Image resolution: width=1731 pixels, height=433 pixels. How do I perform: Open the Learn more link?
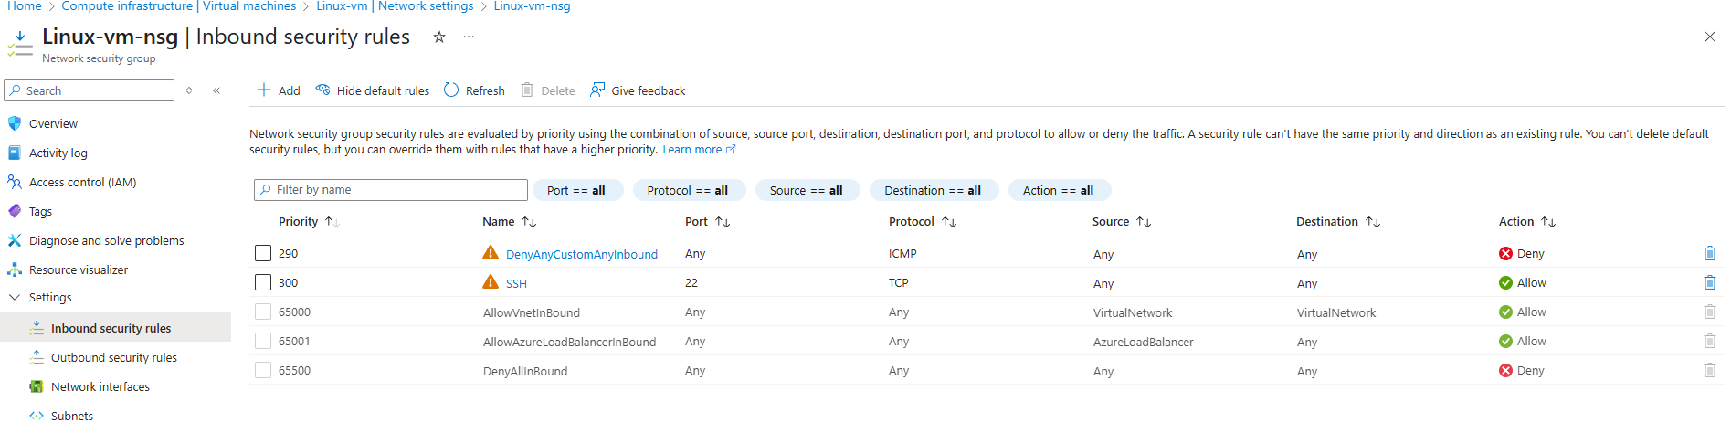[x=699, y=149]
